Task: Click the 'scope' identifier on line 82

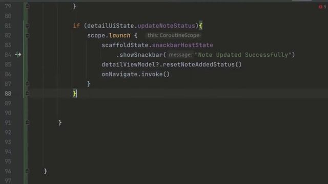Action: pos(96,35)
